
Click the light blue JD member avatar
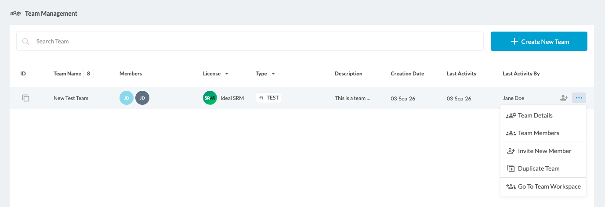[x=127, y=98]
